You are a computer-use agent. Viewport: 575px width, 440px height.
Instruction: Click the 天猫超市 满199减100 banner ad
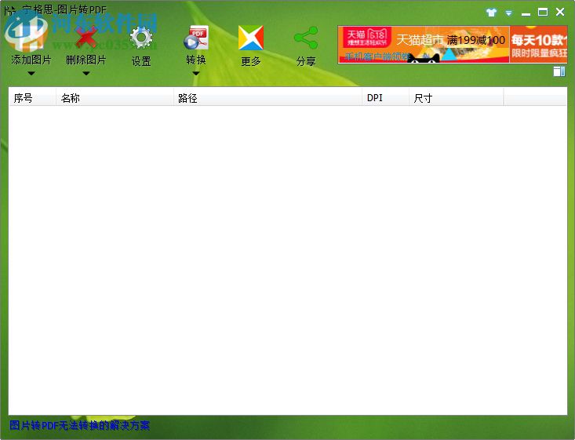tap(424, 45)
